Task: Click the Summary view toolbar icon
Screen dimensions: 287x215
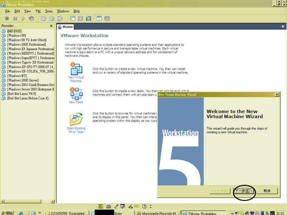Action: point(99,19)
